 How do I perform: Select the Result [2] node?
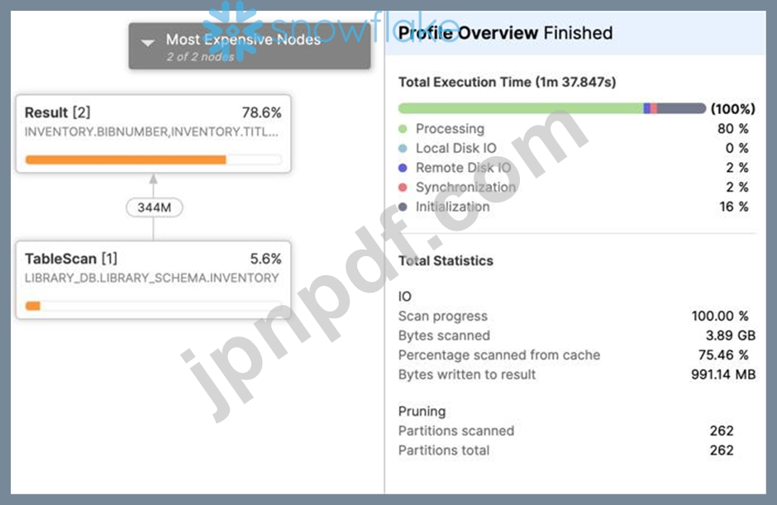[x=153, y=134]
